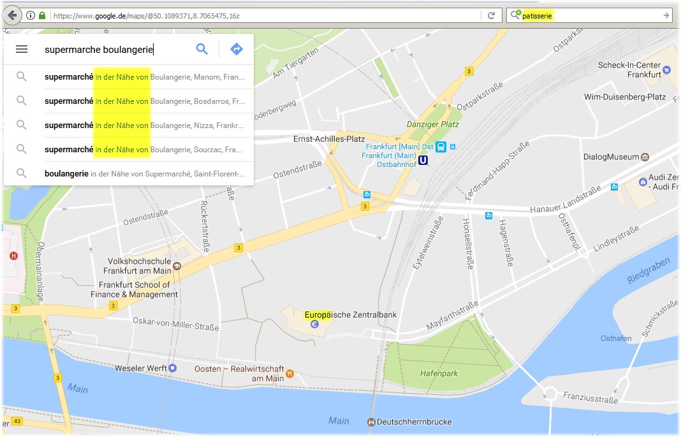Image resolution: width=681 pixels, height=437 pixels.
Task: Click the Am Tiergarten street label
Action: (x=295, y=63)
